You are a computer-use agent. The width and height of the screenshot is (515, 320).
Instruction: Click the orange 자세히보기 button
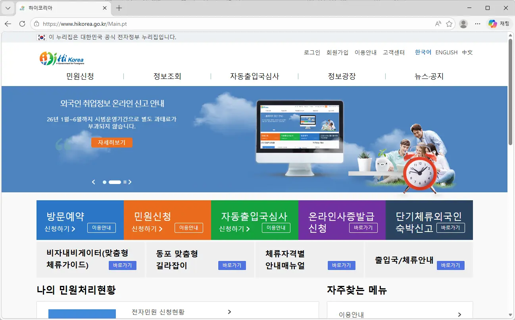point(112,142)
